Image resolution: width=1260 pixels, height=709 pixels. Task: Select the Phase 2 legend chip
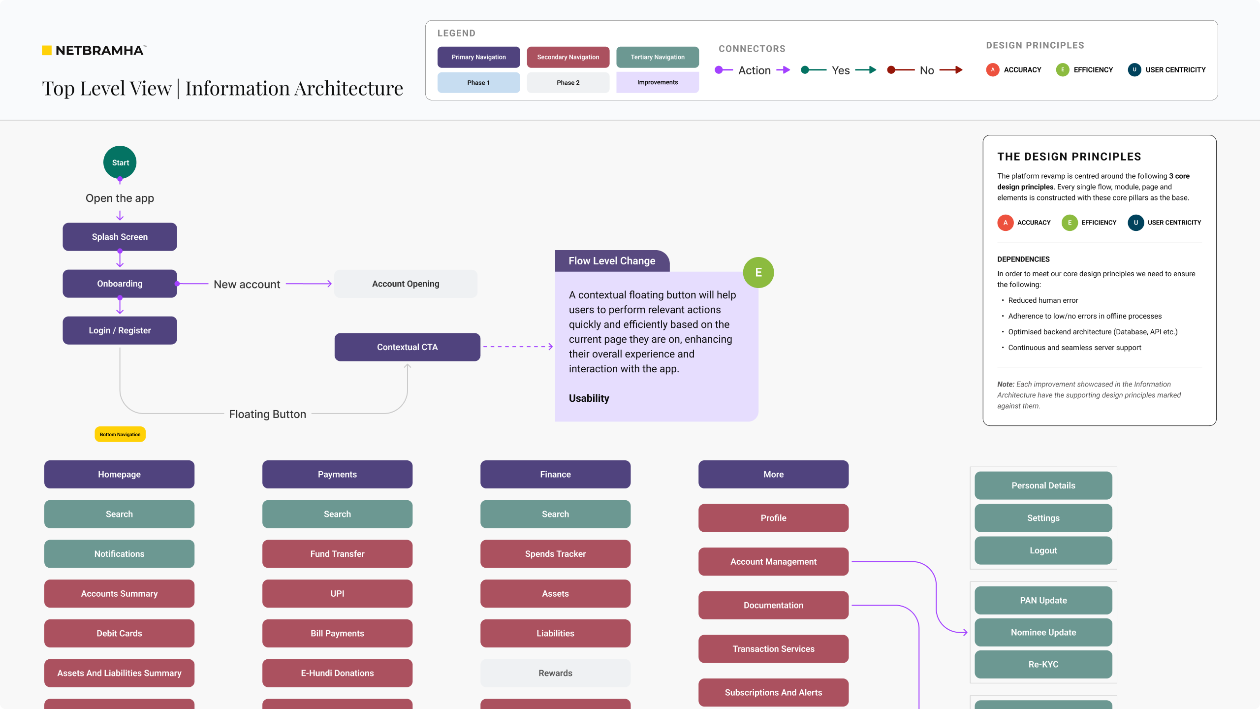pos(568,82)
